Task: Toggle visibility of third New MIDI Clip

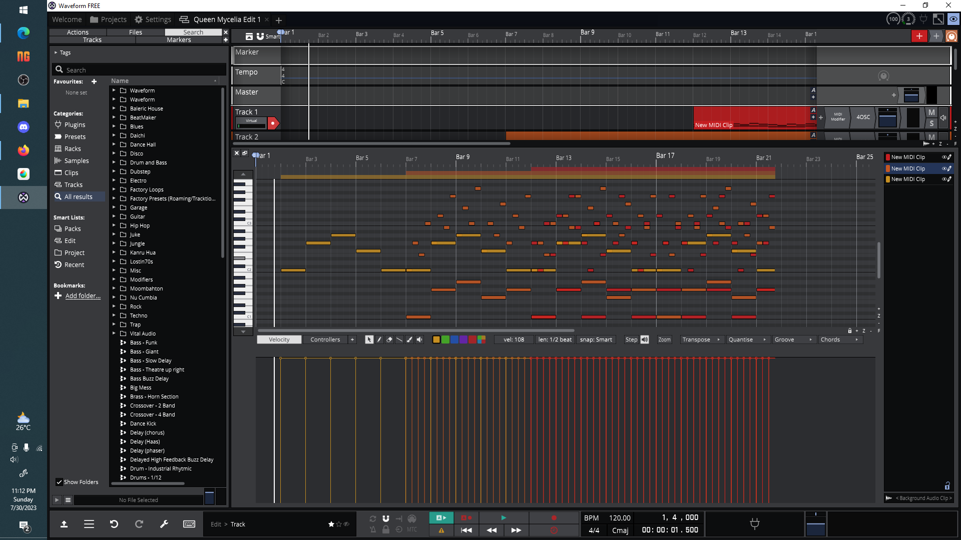Action: [x=944, y=179]
